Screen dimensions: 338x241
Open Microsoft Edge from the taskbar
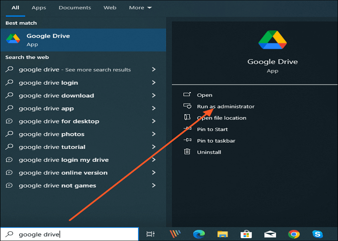pyautogui.click(x=198, y=234)
